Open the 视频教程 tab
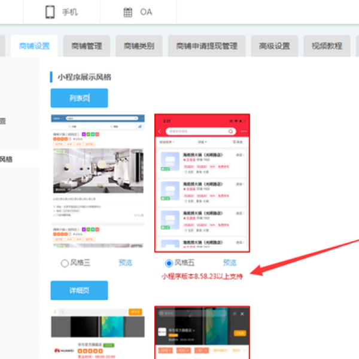 click(x=327, y=46)
